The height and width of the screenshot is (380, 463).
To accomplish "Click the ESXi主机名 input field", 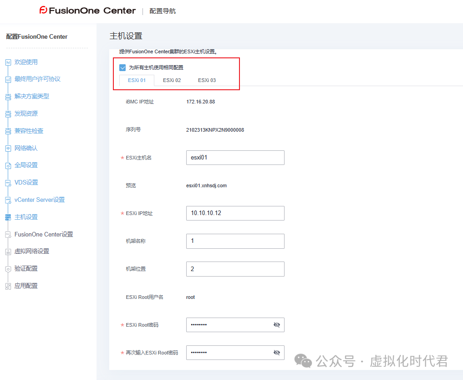I will point(235,158).
